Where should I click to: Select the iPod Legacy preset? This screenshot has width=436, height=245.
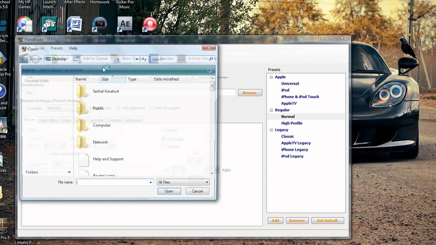click(292, 156)
